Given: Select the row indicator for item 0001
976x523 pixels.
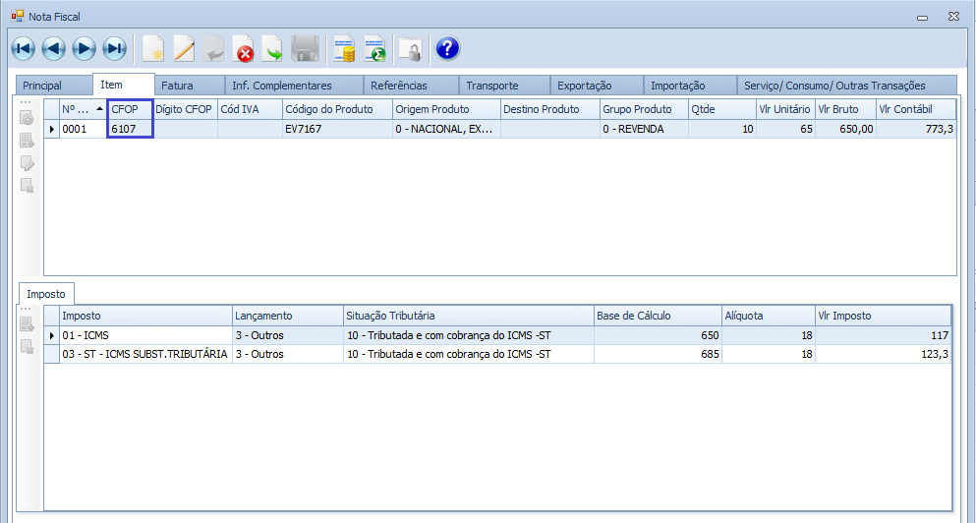Looking at the screenshot, I should click(x=51, y=129).
